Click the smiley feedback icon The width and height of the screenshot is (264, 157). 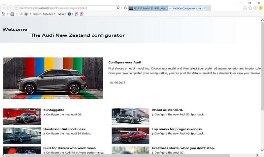point(260,8)
